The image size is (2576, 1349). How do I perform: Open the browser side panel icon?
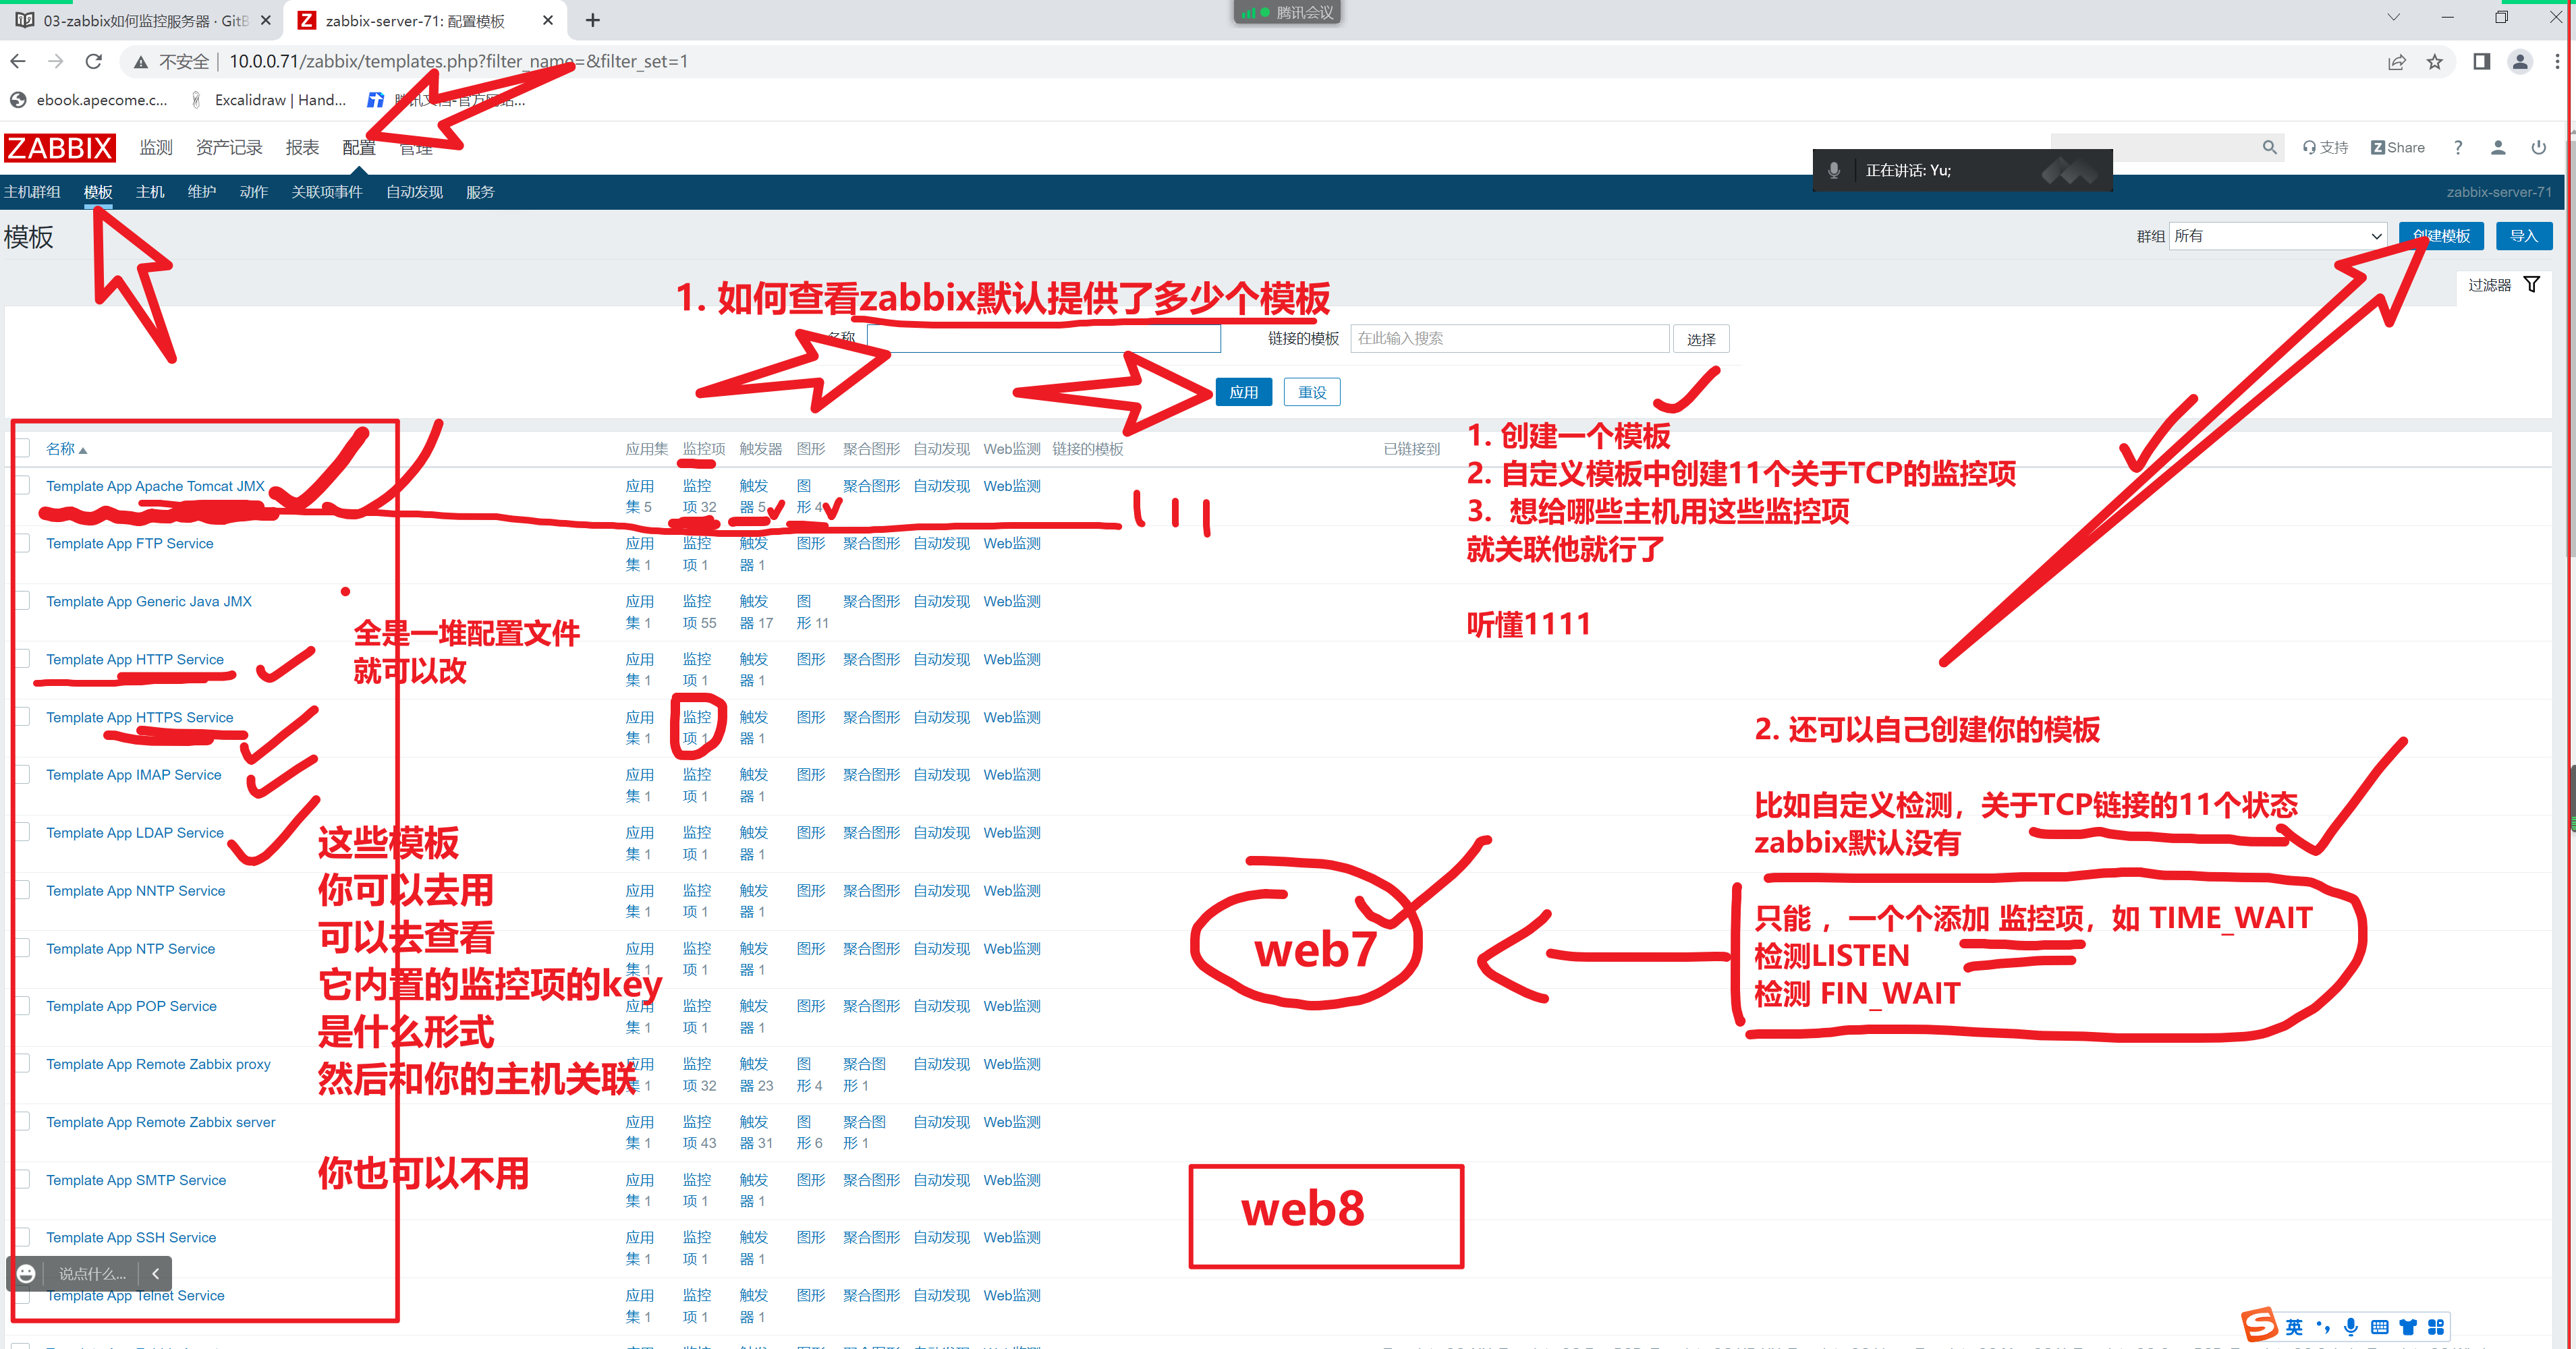coord(2482,62)
